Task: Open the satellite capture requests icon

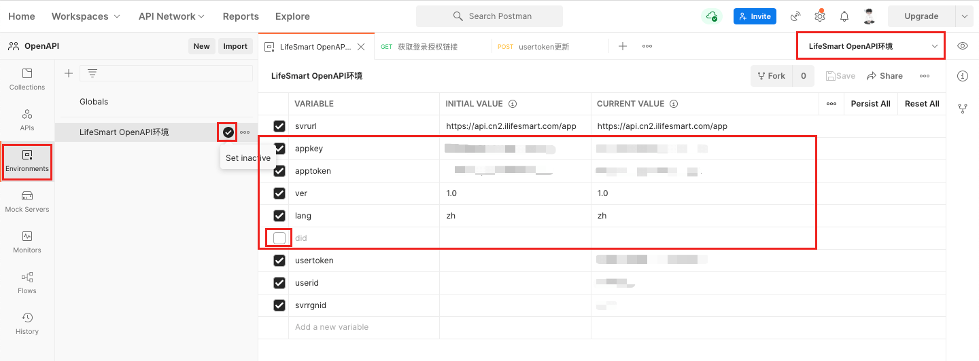Action: click(x=795, y=16)
